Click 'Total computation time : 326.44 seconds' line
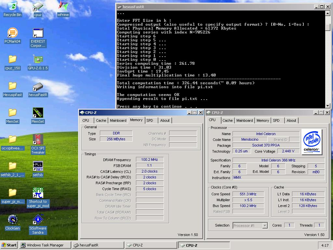This screenshot has width=333, height=250. (167, 83)
